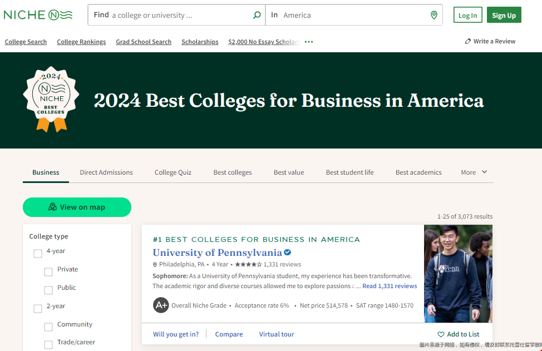Expand the More tab dropdown
This screenshot has width=542, height=351.
click(474, 172)
